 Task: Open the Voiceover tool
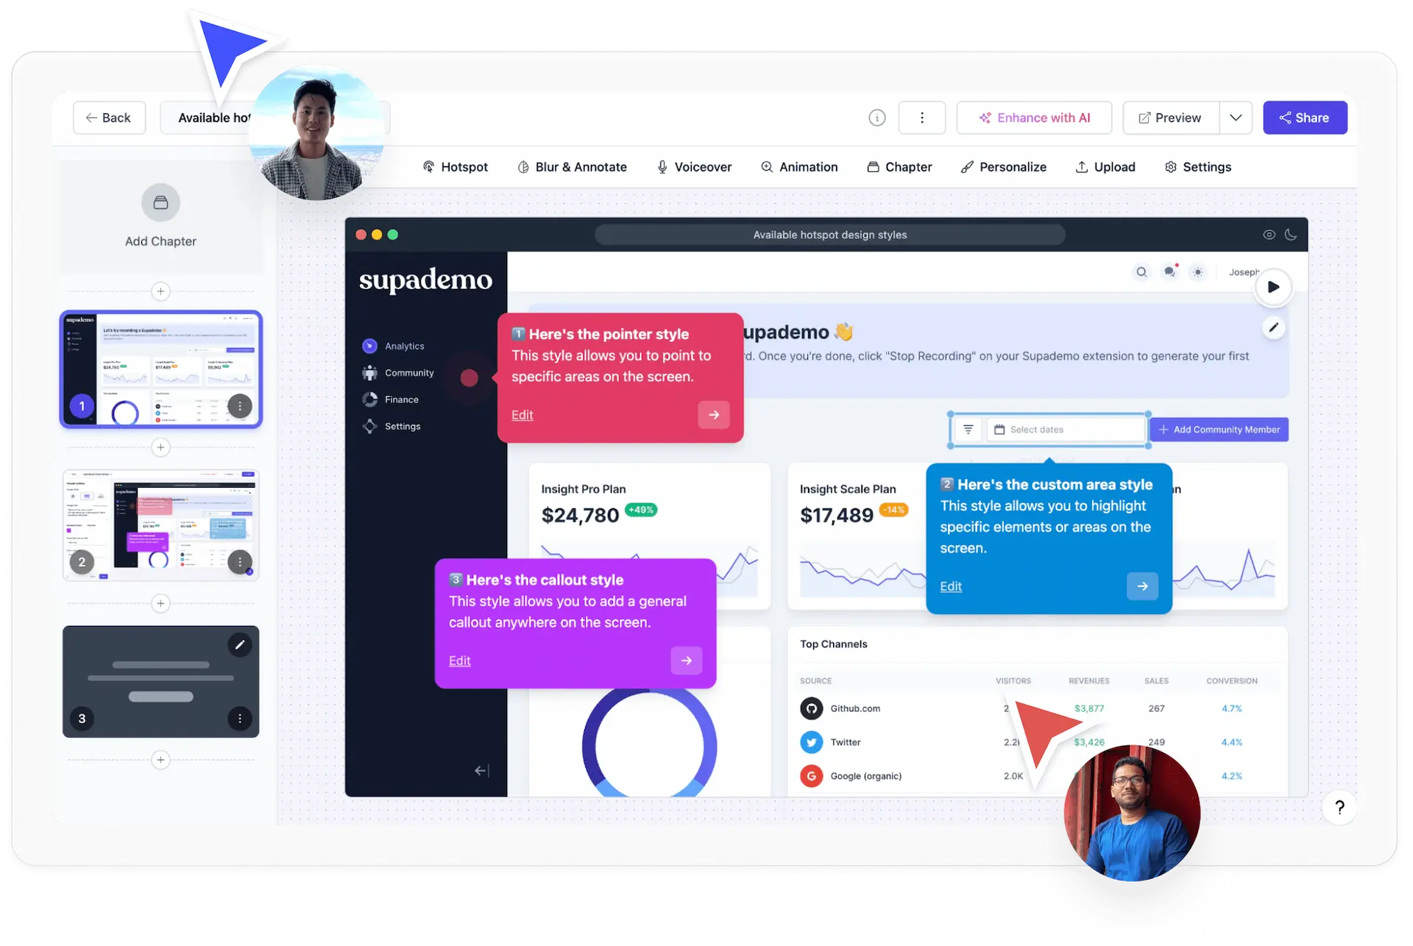click(694, 167)
